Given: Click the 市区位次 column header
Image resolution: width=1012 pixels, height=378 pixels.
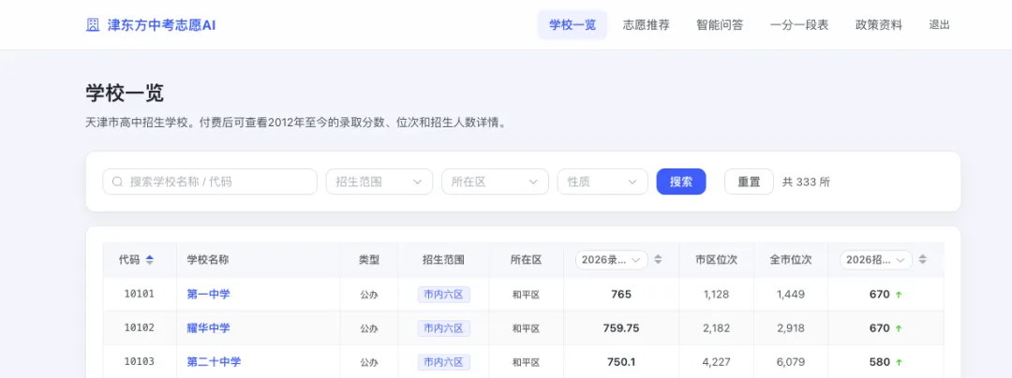Looking at the screenshot, I should (717, 259).
